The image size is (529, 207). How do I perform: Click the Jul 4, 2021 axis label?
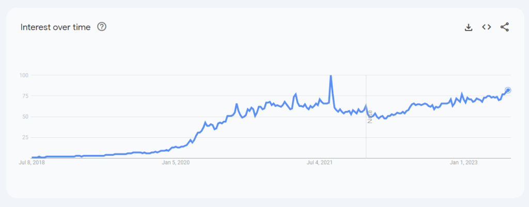(x=319, y=163)
